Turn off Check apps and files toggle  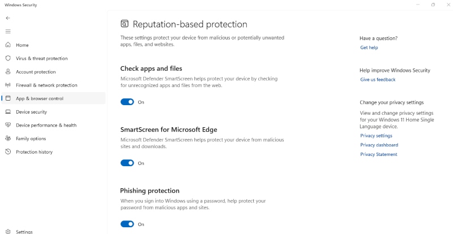pyautogui.click(x=127, y=102)
